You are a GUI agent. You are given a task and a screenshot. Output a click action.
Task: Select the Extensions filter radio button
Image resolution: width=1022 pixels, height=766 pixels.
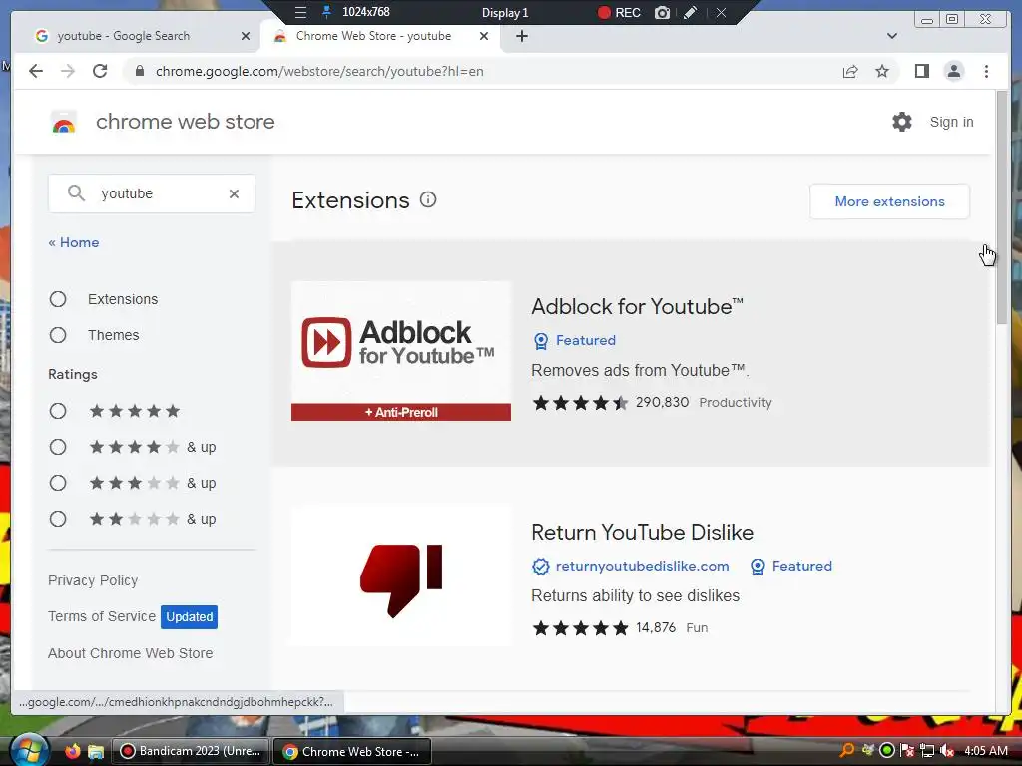[x=58, y=299]
